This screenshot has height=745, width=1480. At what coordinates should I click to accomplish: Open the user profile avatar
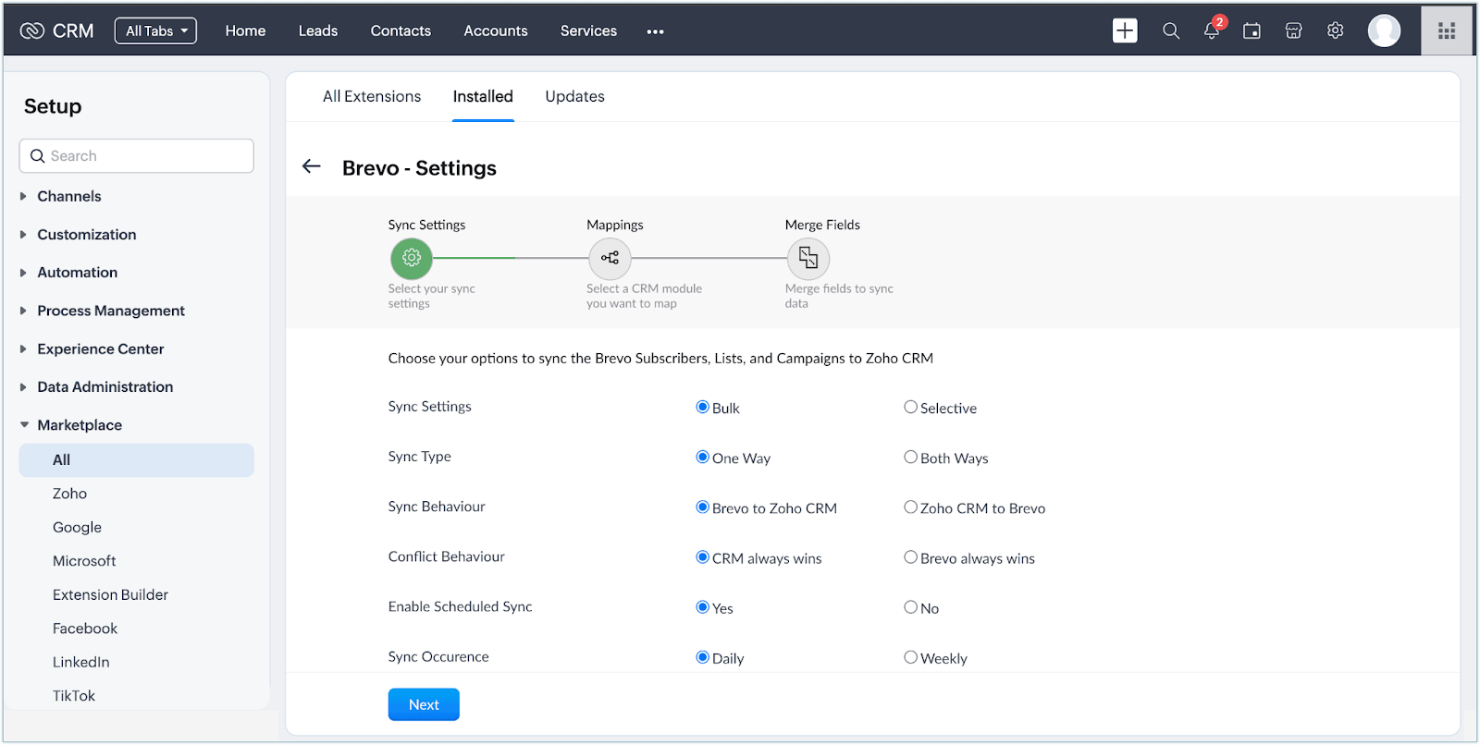click(x=1384, y=31)
